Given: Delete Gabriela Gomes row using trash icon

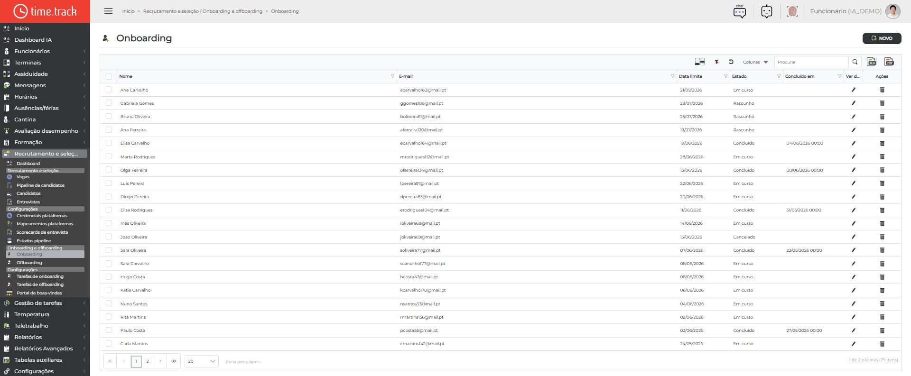Looking at the screenshot, I should coord(882,103).
